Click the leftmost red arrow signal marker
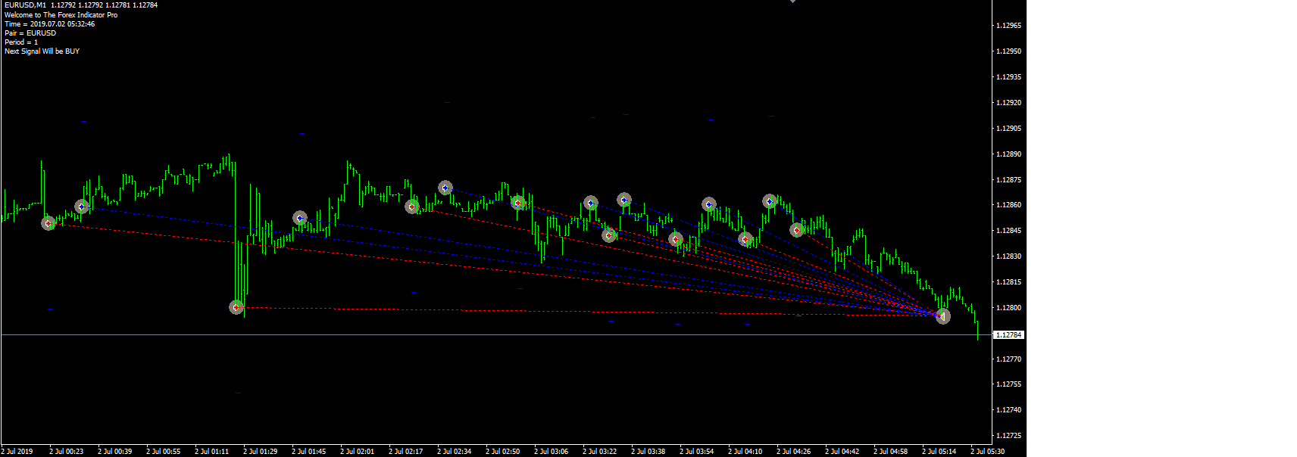The height and width of the screenshot is (457, 1297). tap(48, 223)
